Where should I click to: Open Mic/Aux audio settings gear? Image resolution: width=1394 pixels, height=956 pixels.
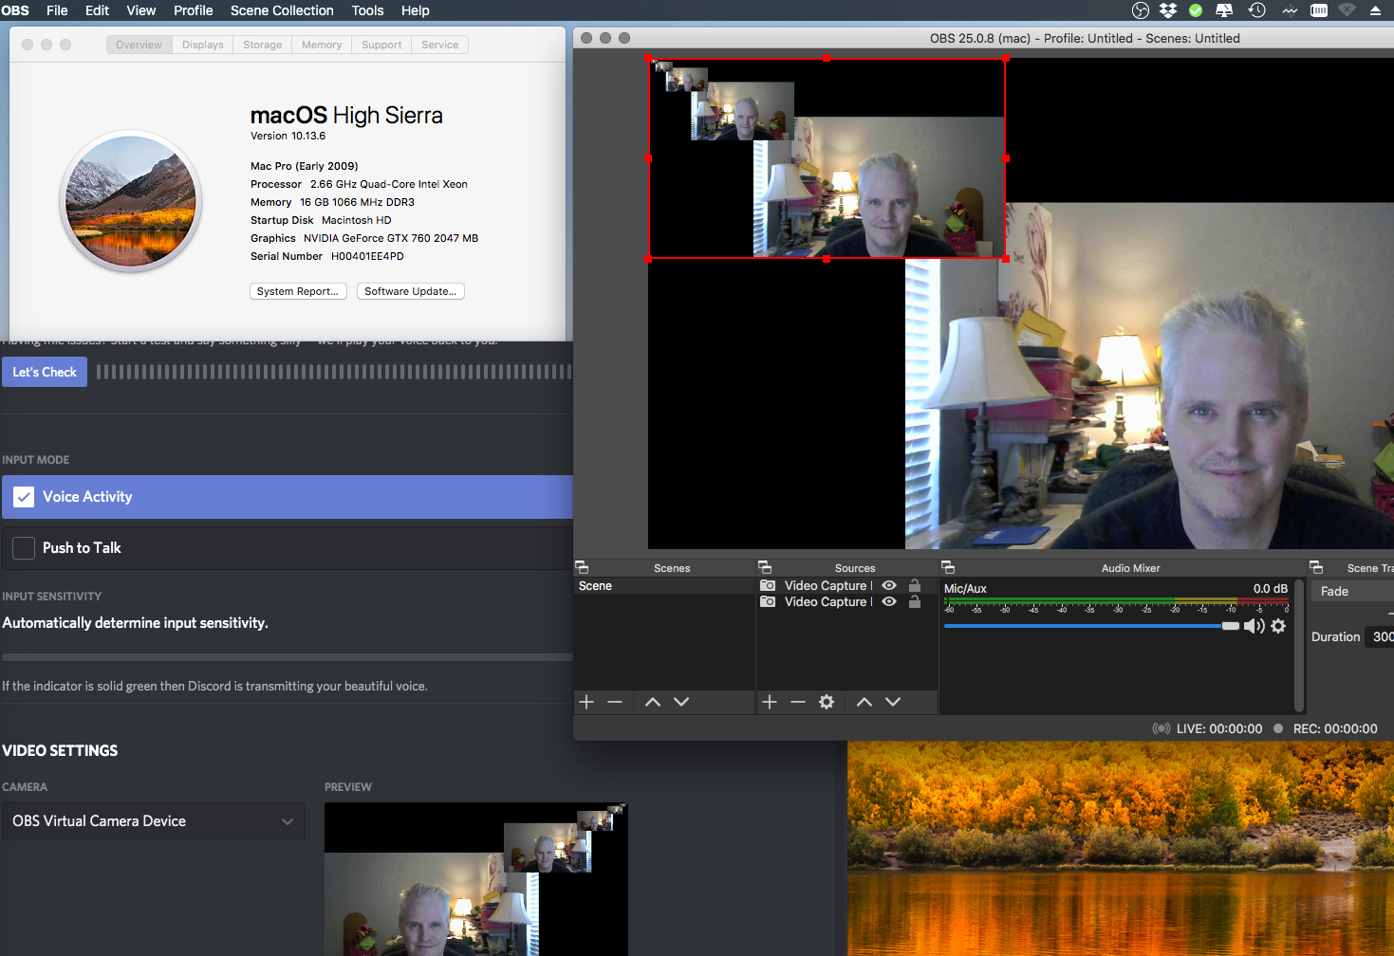[1278, 626]
